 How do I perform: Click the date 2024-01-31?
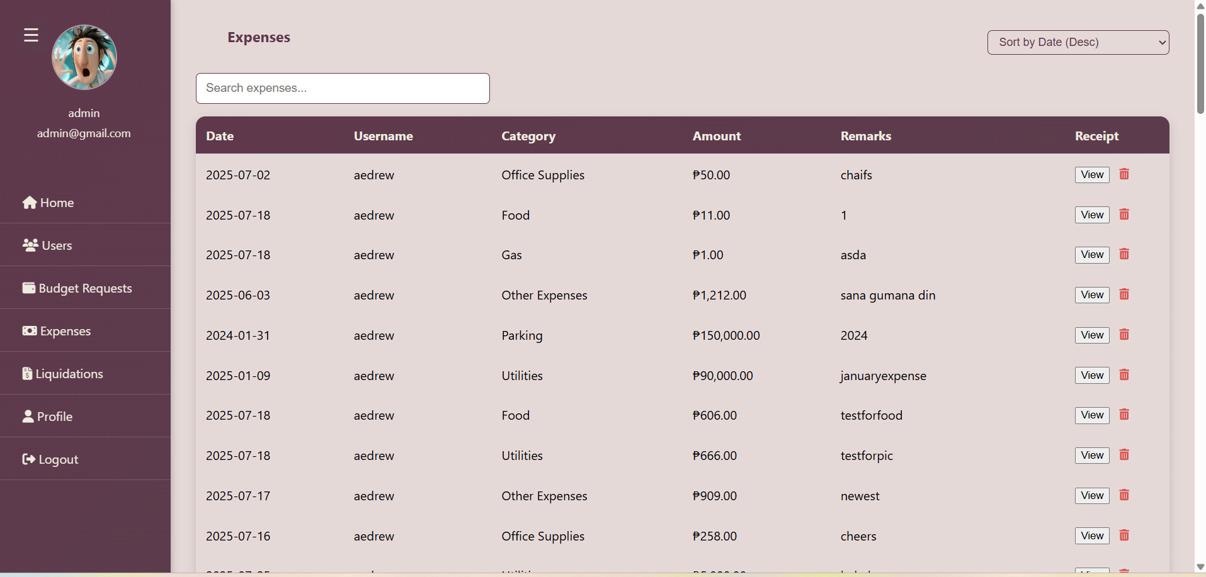[x=238, y=335]
